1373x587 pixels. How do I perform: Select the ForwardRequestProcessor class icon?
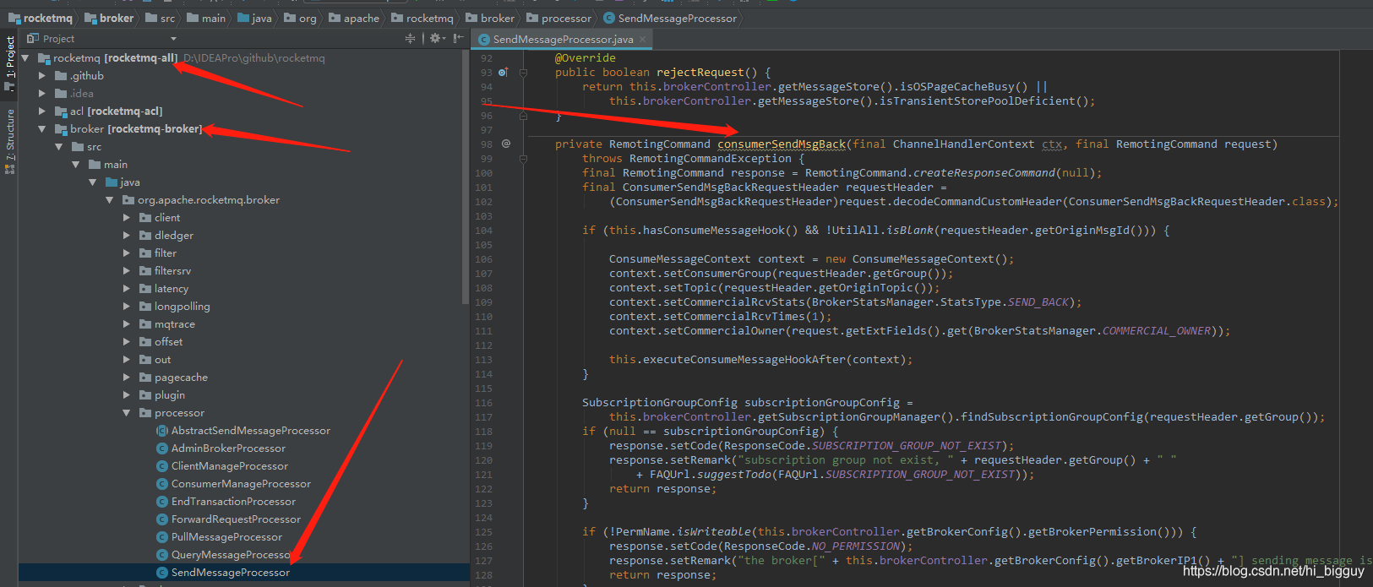[x=162, y=519]
